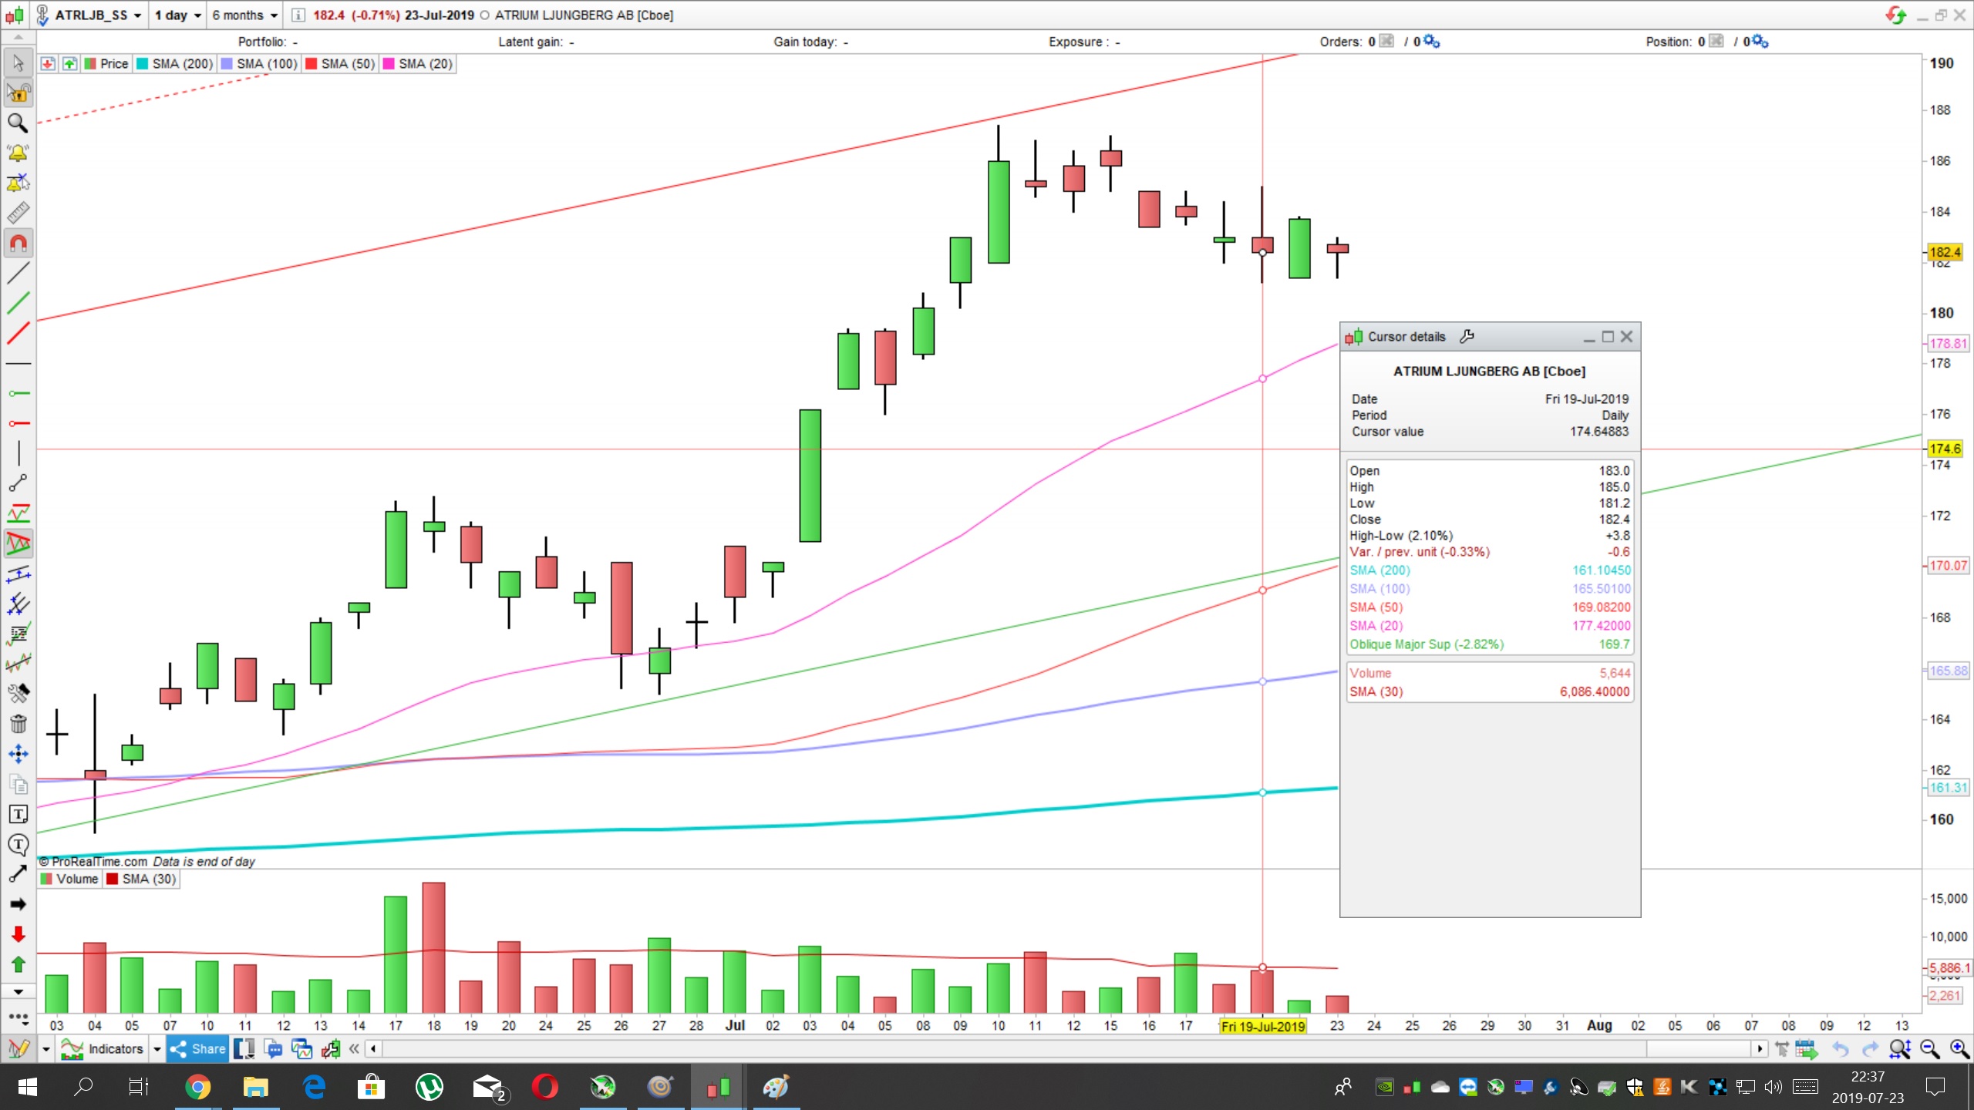
Task: Click the pink SMA (20) color swatch
Action: pos(389,64)
